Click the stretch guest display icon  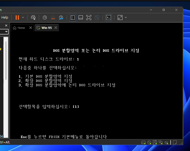point(120,18)
